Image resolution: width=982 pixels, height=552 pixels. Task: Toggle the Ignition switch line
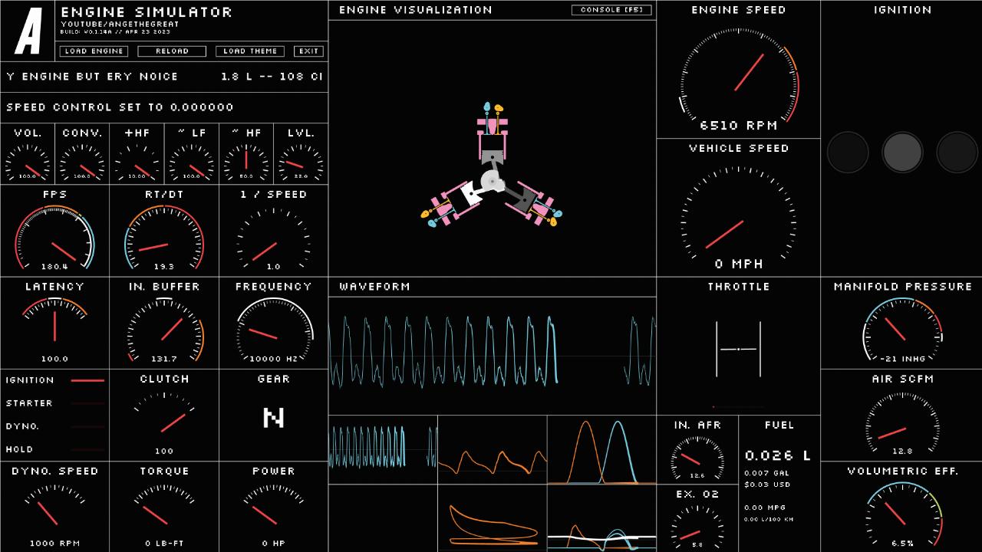click(87, 380)
